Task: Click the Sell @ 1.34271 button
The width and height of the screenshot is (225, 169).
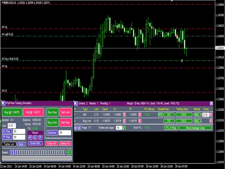Action: [x=33, y=112]
